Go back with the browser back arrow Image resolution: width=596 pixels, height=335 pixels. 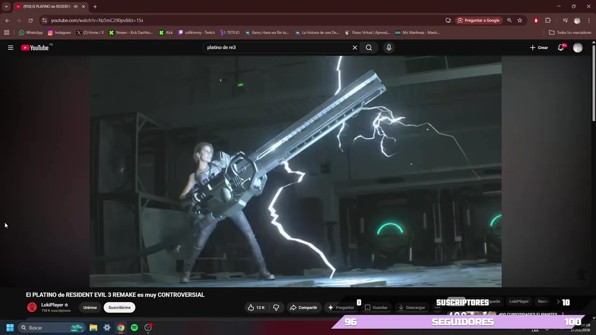(x=7, y=20)
